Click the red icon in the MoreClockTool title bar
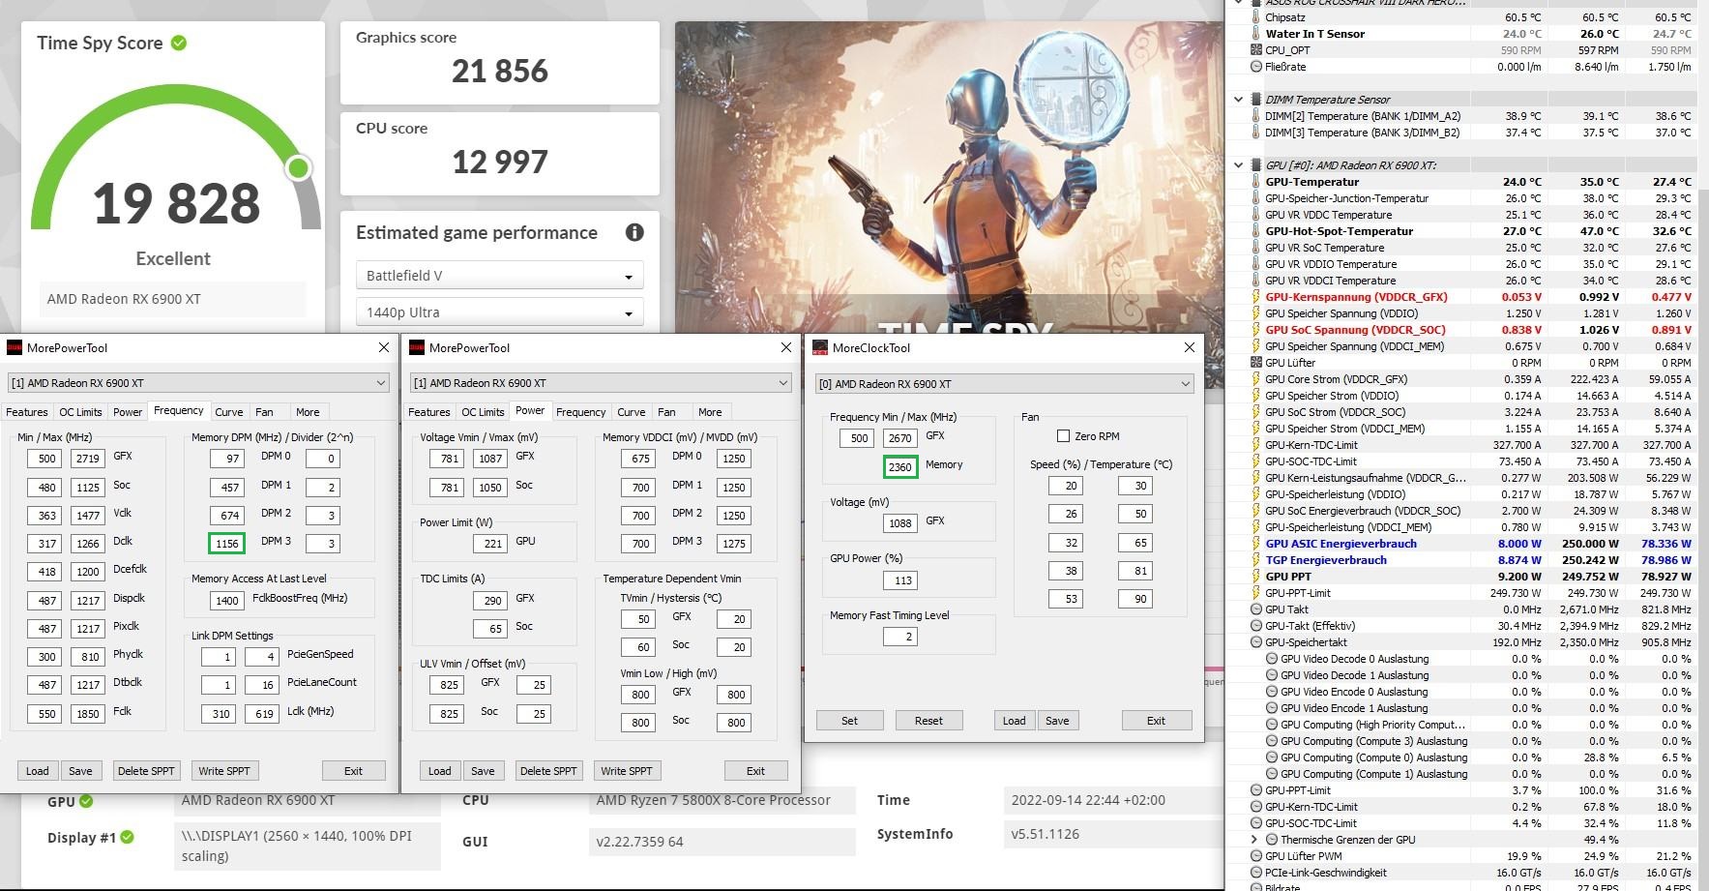Image resolution: width=1709 pixels, height=891 pixels. pos(820,347)
